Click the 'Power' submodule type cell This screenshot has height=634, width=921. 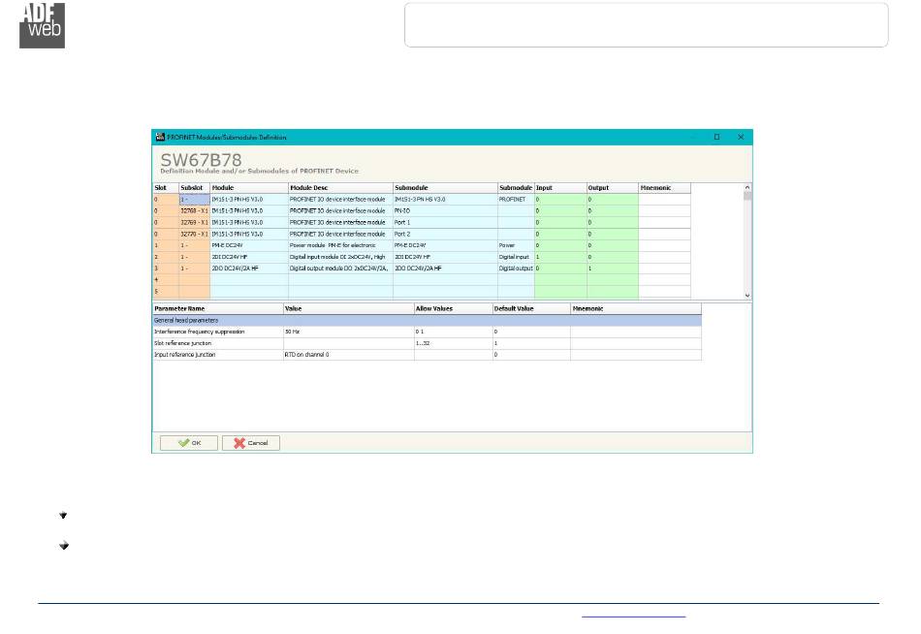516,245
